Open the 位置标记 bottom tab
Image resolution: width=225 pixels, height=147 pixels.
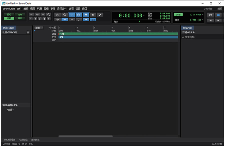click(23, 140)
